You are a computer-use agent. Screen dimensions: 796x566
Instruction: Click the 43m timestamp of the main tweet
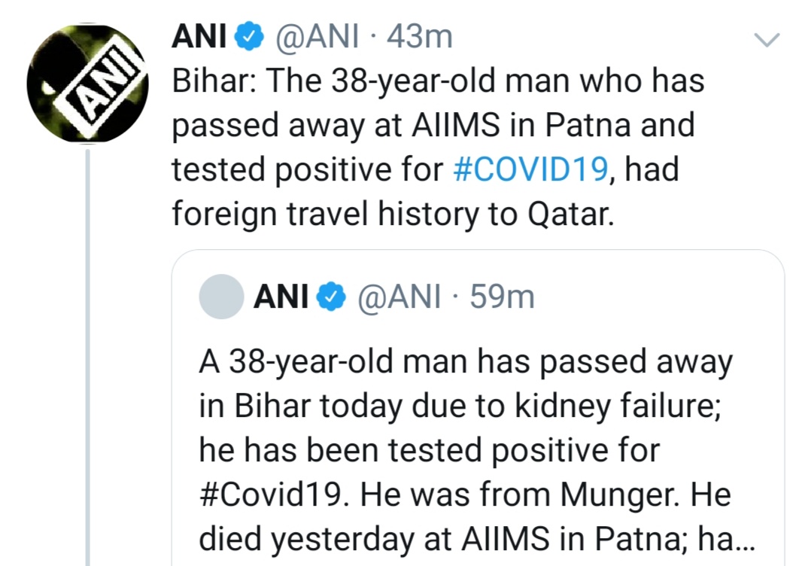(419, 37)
